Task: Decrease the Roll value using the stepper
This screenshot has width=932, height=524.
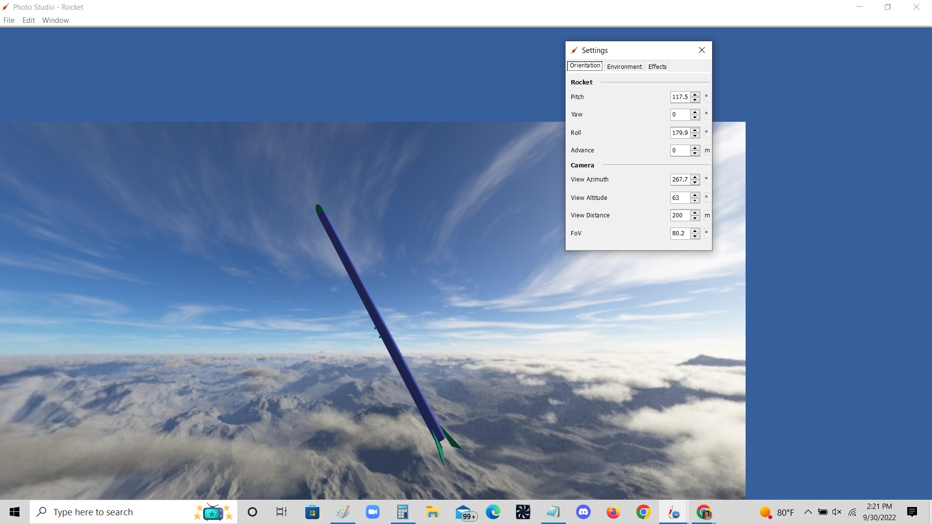Action: (695, 135)
